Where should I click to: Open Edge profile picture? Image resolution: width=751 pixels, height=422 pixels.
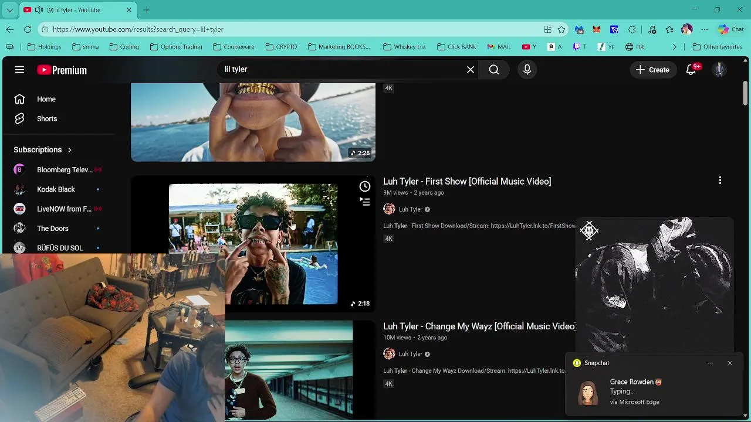tap(687, 29)
